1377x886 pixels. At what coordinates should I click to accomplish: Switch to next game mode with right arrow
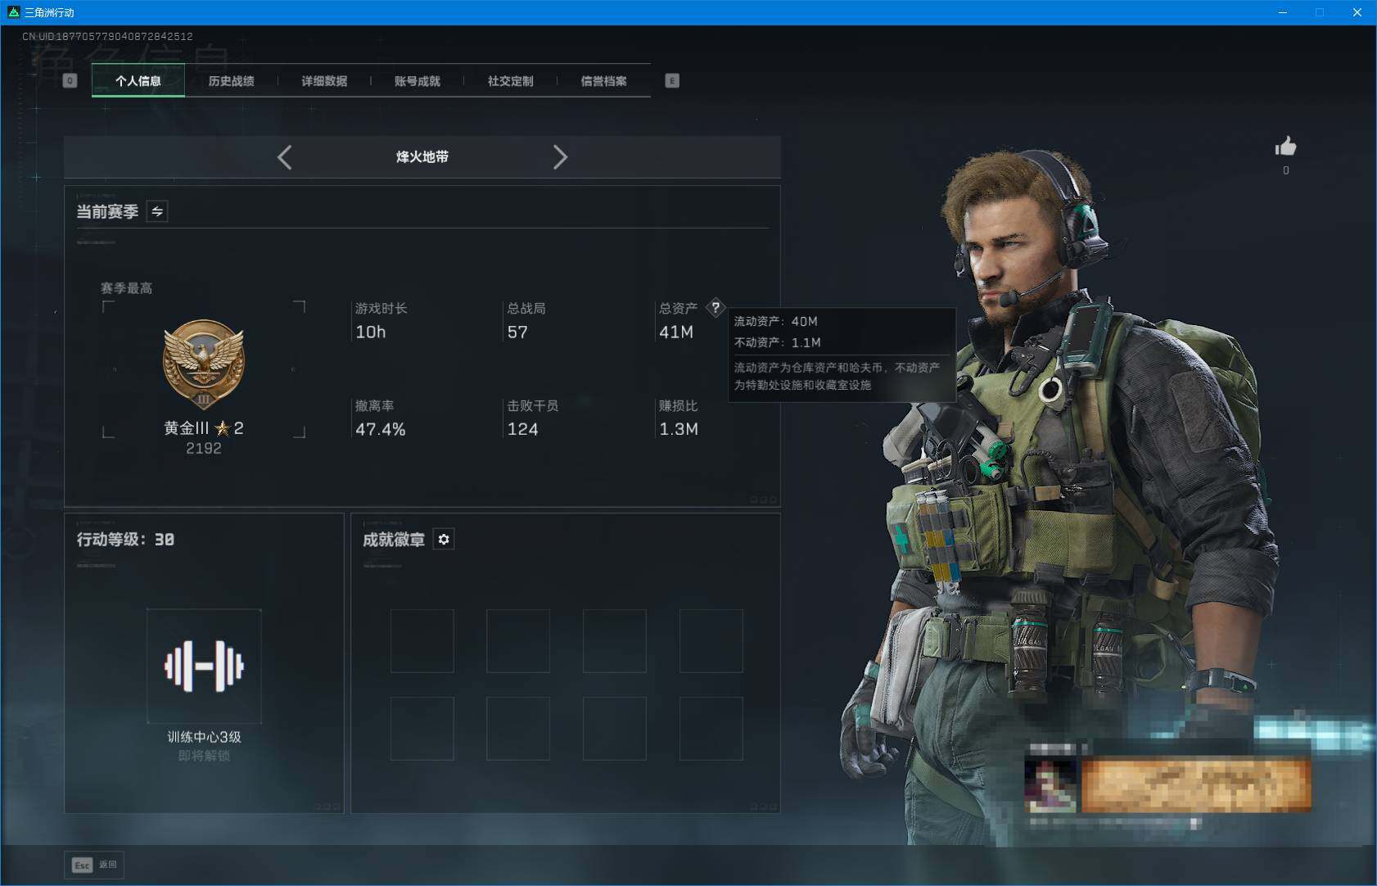pos(560,157)
